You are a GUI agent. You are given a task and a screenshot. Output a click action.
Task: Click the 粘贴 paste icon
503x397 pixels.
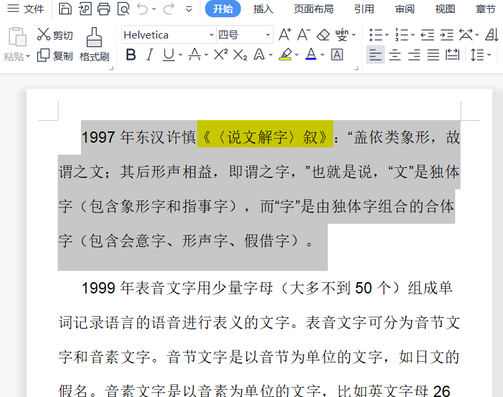(x=17, y=37)
